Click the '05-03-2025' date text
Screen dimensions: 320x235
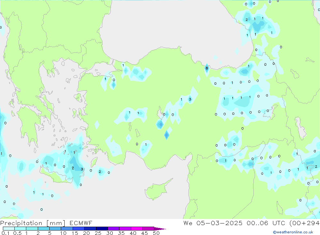tap(220, 223)
